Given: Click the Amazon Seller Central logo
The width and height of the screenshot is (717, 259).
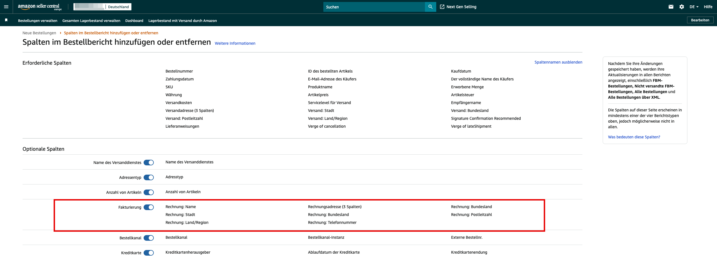Looking at the screenshot, I should pos(40,7).
